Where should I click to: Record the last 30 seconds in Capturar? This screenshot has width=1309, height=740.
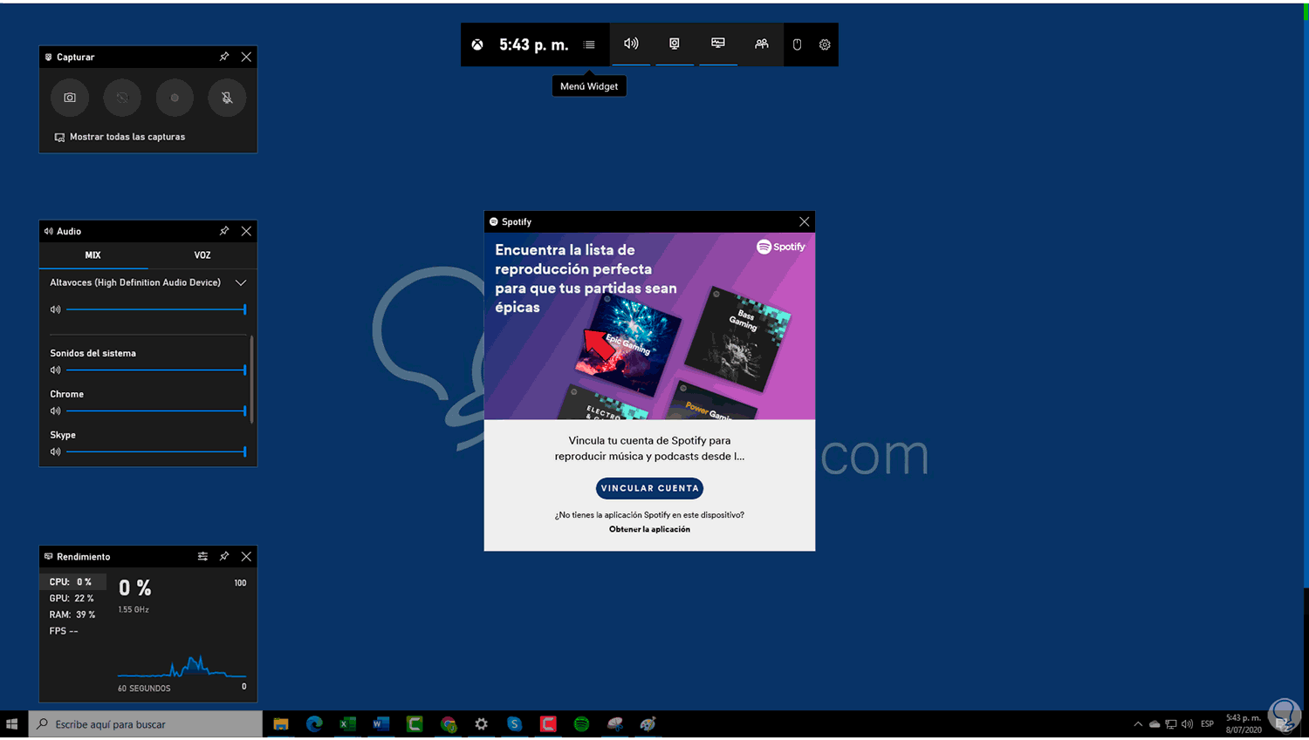click(x=122, y=98)
